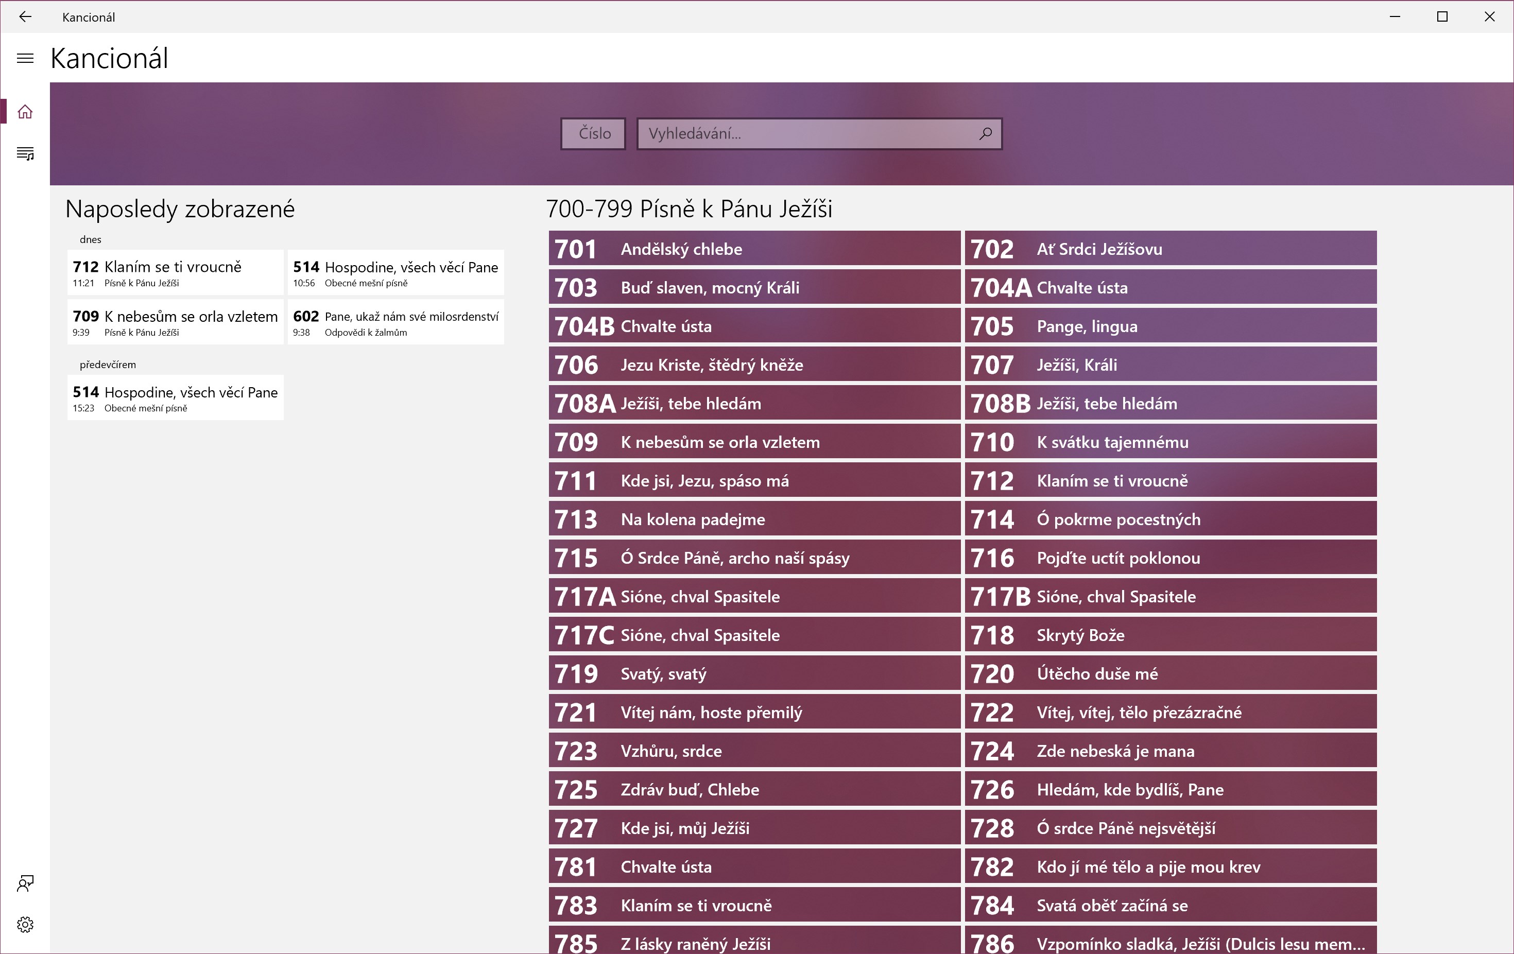
Task: Open song 717C Sióne, chval Spasitele
Action: pyautogui.click(x=754, y=635)
